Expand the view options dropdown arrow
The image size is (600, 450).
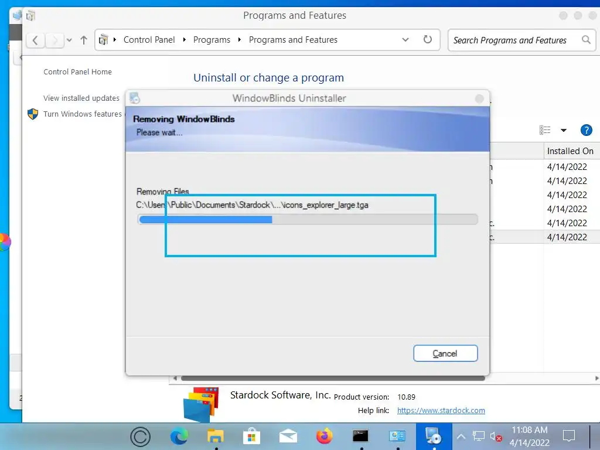click(564, 130)
